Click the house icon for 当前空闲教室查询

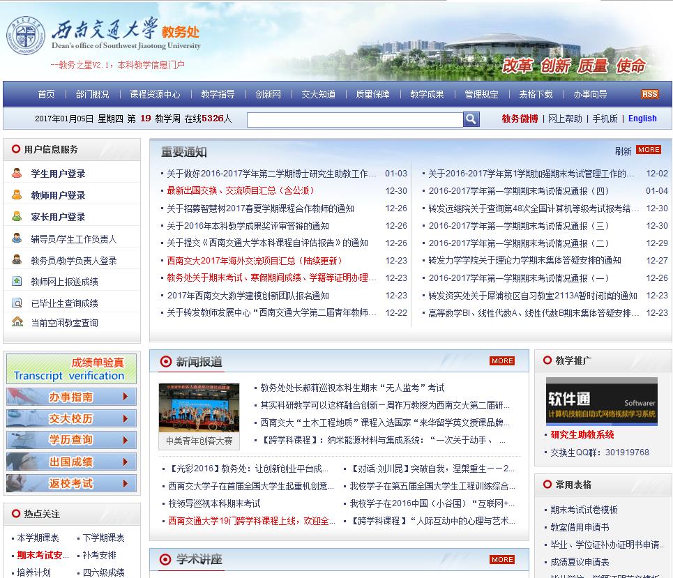click(17, 321)
